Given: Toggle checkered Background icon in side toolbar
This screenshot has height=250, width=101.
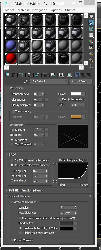Looking at the screenshot, I should coord(91,29).
